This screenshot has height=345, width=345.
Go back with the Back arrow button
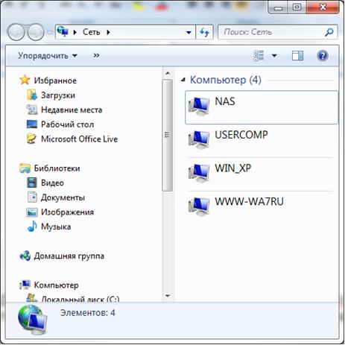(x=16, y=32)
